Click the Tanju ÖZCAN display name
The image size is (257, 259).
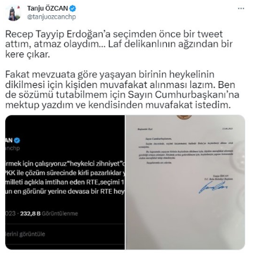point(48,8)
